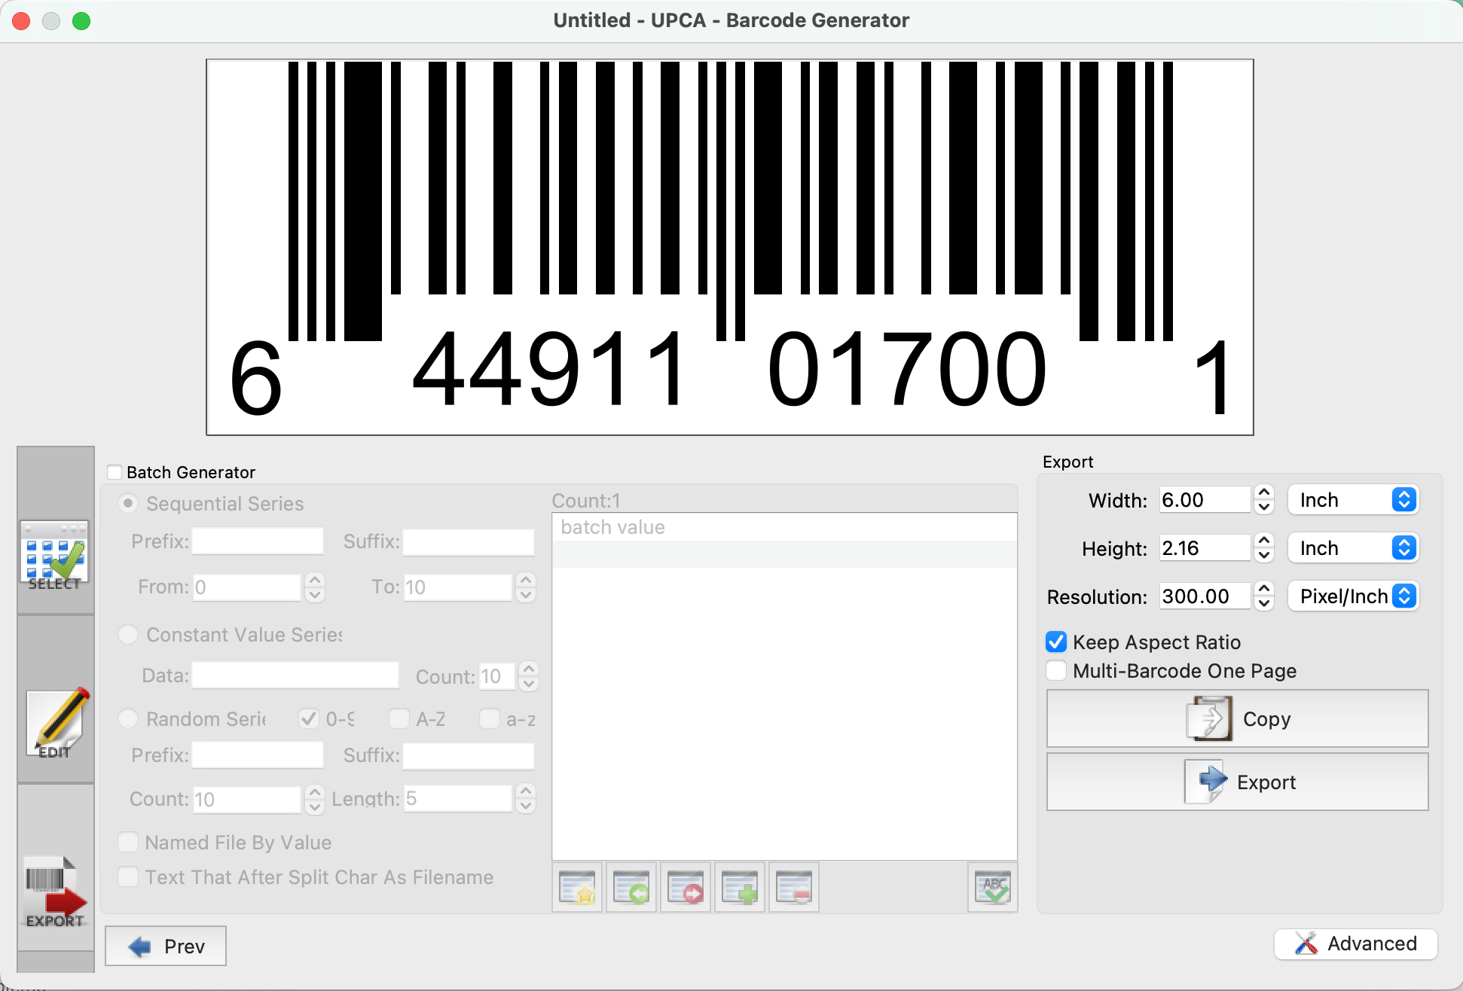The height and width of the screenshot is (991, 1463).
Task: Click the Random Series Count field
Action: pyautogui.click(x=247, y=799)
